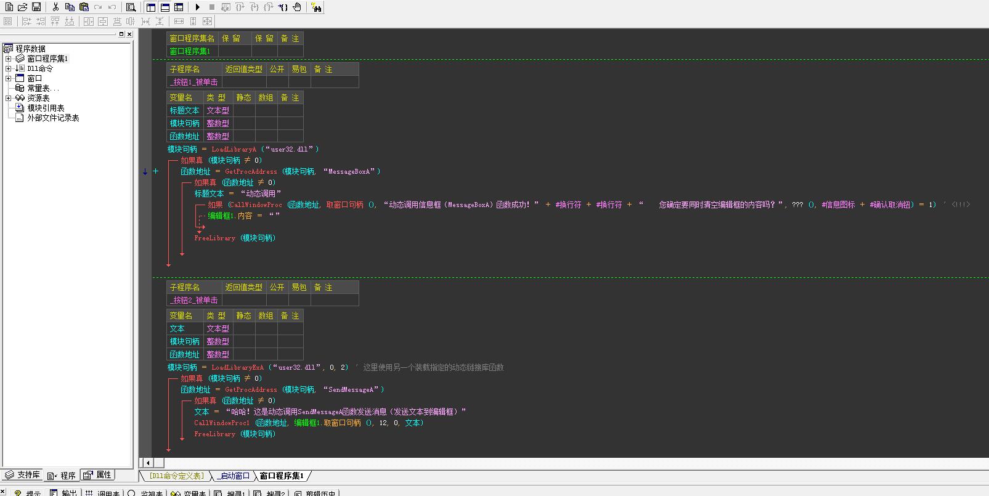The width and height of the screenshot is (989, 496).
Task: Click the plus marker beside GetProcAddress line
Action: tap(155, 171)
